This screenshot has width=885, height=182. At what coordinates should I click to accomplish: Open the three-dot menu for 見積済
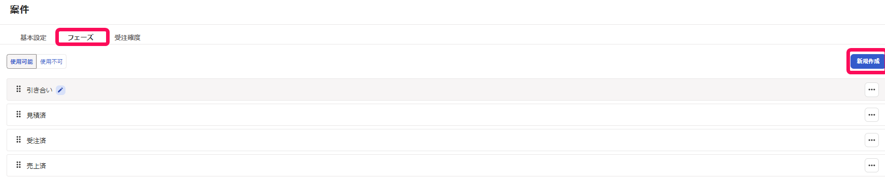(871, 115)
